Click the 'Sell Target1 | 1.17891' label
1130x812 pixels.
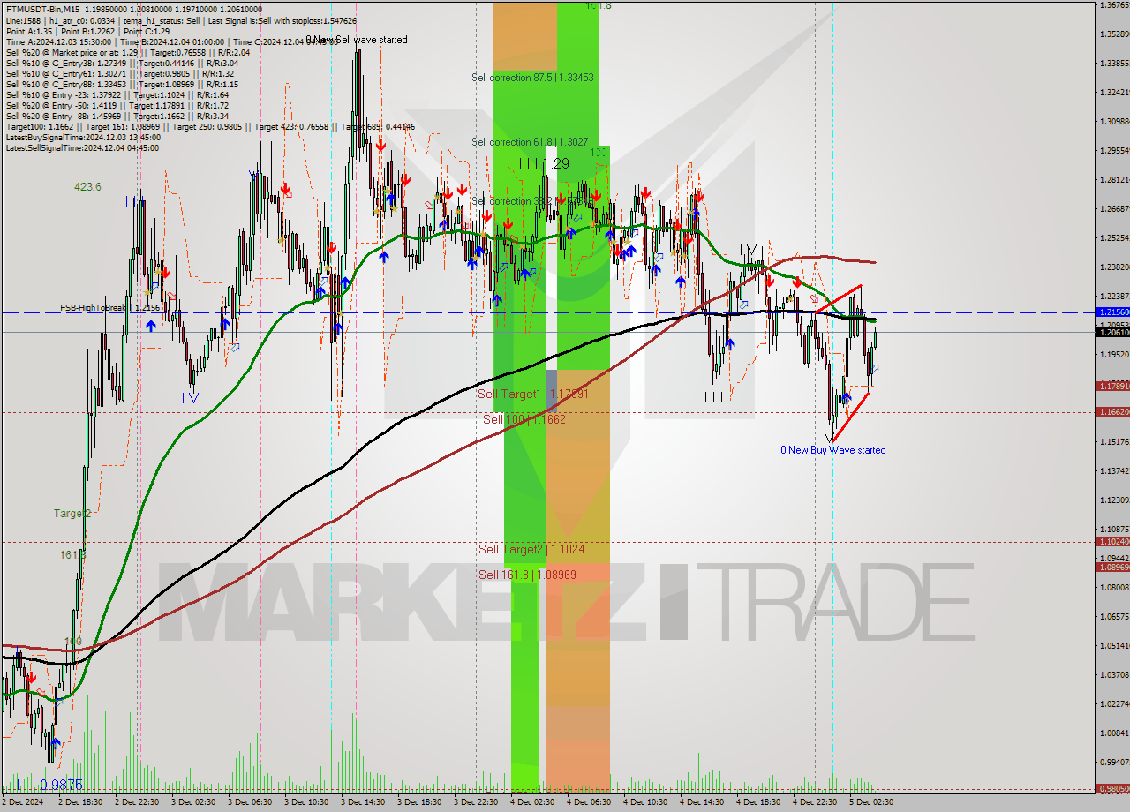[x=533, y=394]
